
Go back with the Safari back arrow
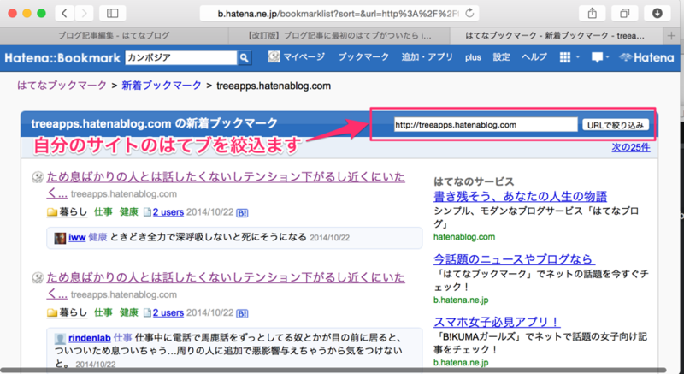pyautogui.click(x=65, y=13)
